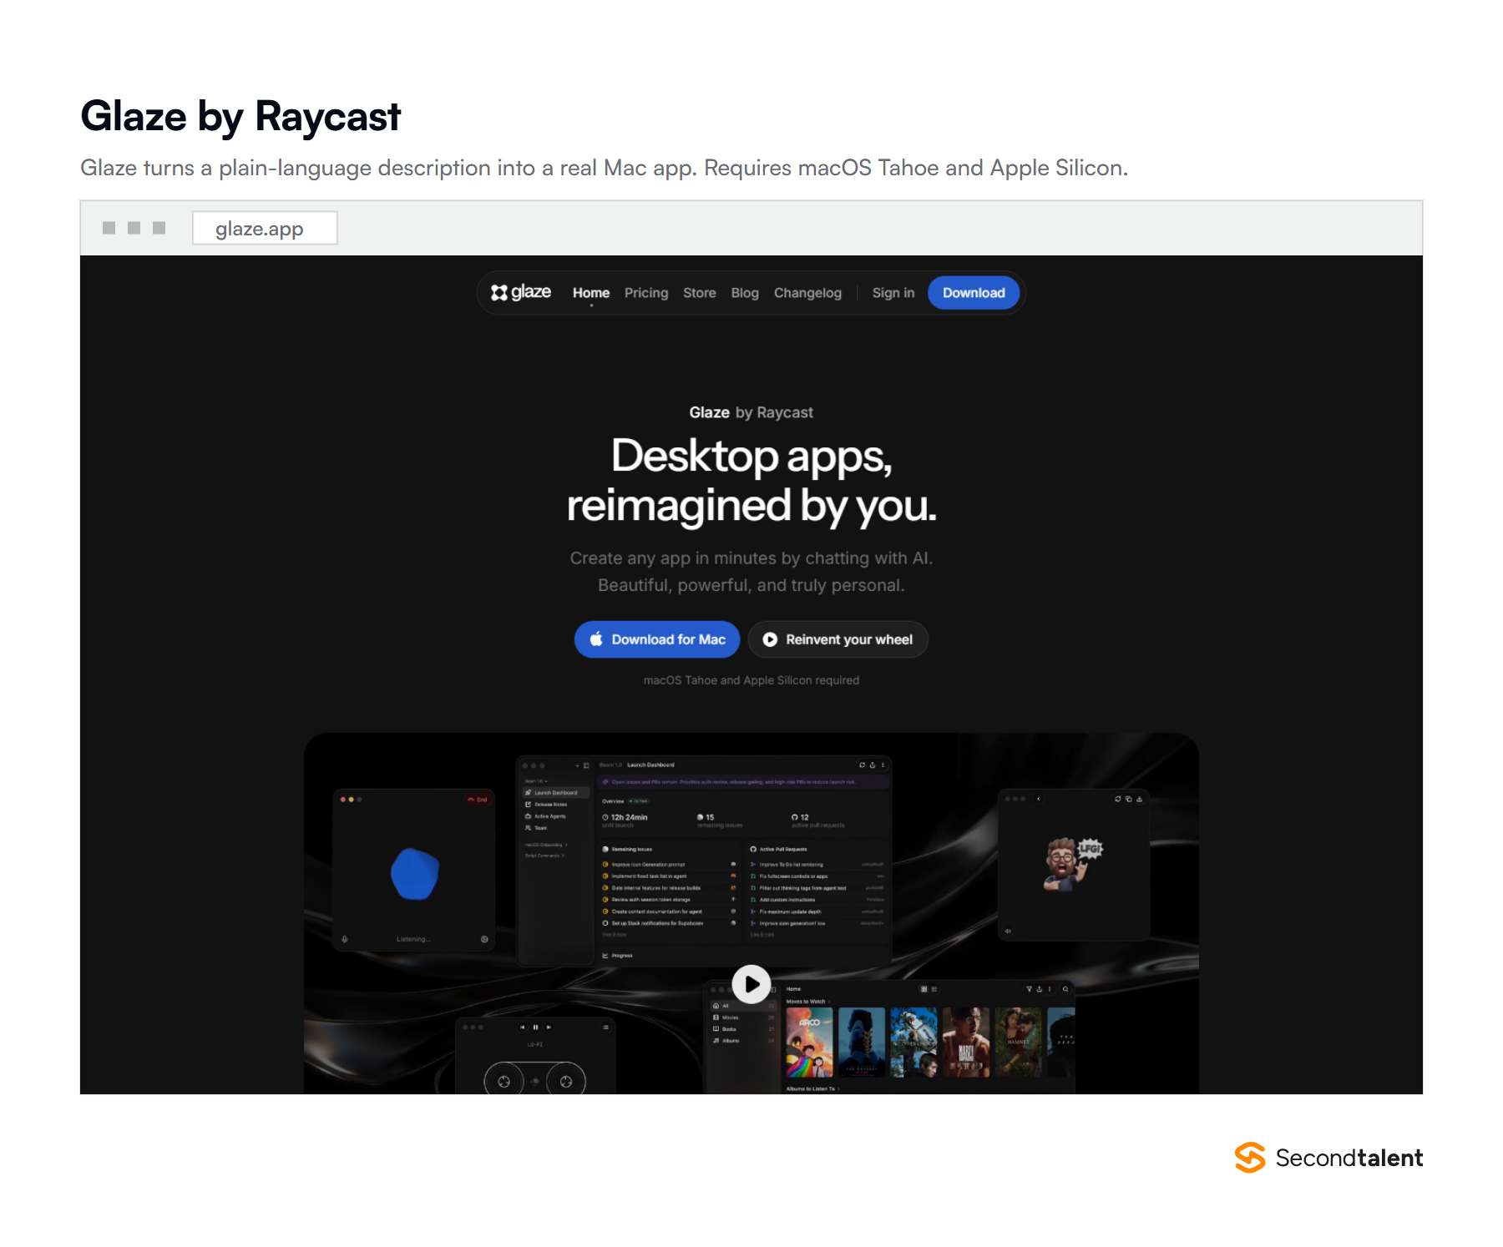
Task: Click the Progress section header
Action: click(618, 956)
